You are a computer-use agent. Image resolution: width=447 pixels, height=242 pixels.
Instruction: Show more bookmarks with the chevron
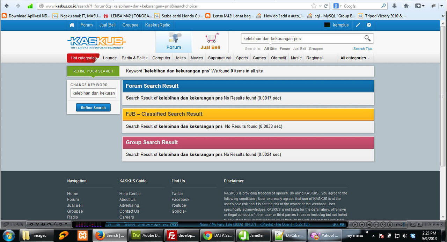[442, 16]
